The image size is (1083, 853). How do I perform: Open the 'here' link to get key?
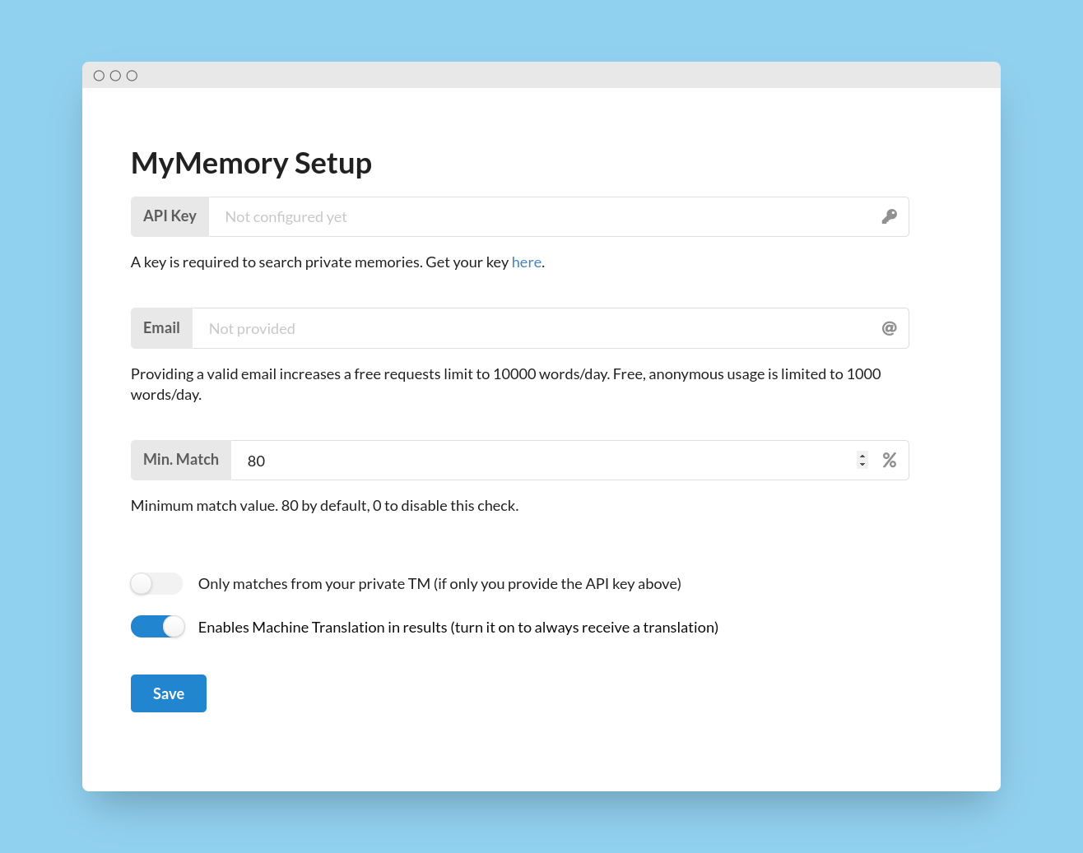tap(527, 262)
